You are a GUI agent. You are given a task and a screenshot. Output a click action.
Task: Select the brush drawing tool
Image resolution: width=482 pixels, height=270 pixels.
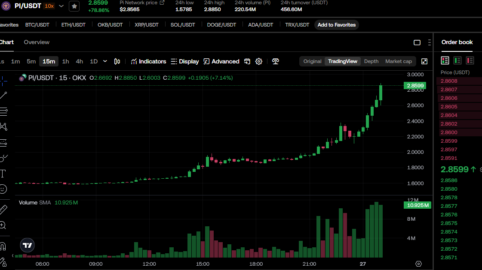(3, 158)
